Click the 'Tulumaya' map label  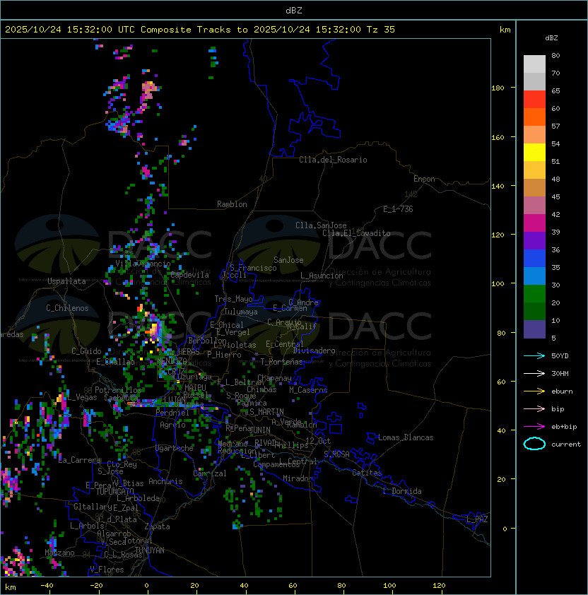pos(241,312)
